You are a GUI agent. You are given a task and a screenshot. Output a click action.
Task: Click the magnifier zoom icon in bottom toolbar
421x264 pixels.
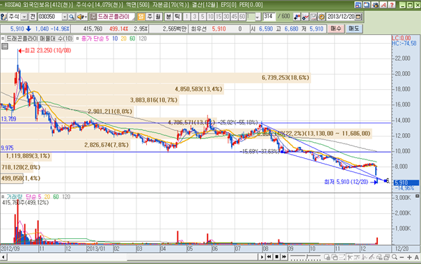(395, 257)
